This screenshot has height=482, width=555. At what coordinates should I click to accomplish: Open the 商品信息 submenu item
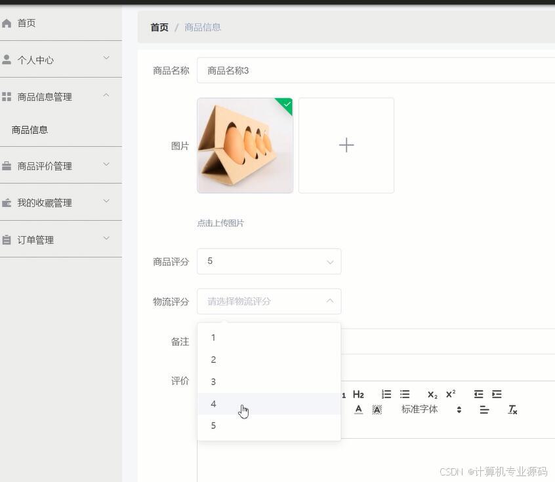(x=30, y=130)
